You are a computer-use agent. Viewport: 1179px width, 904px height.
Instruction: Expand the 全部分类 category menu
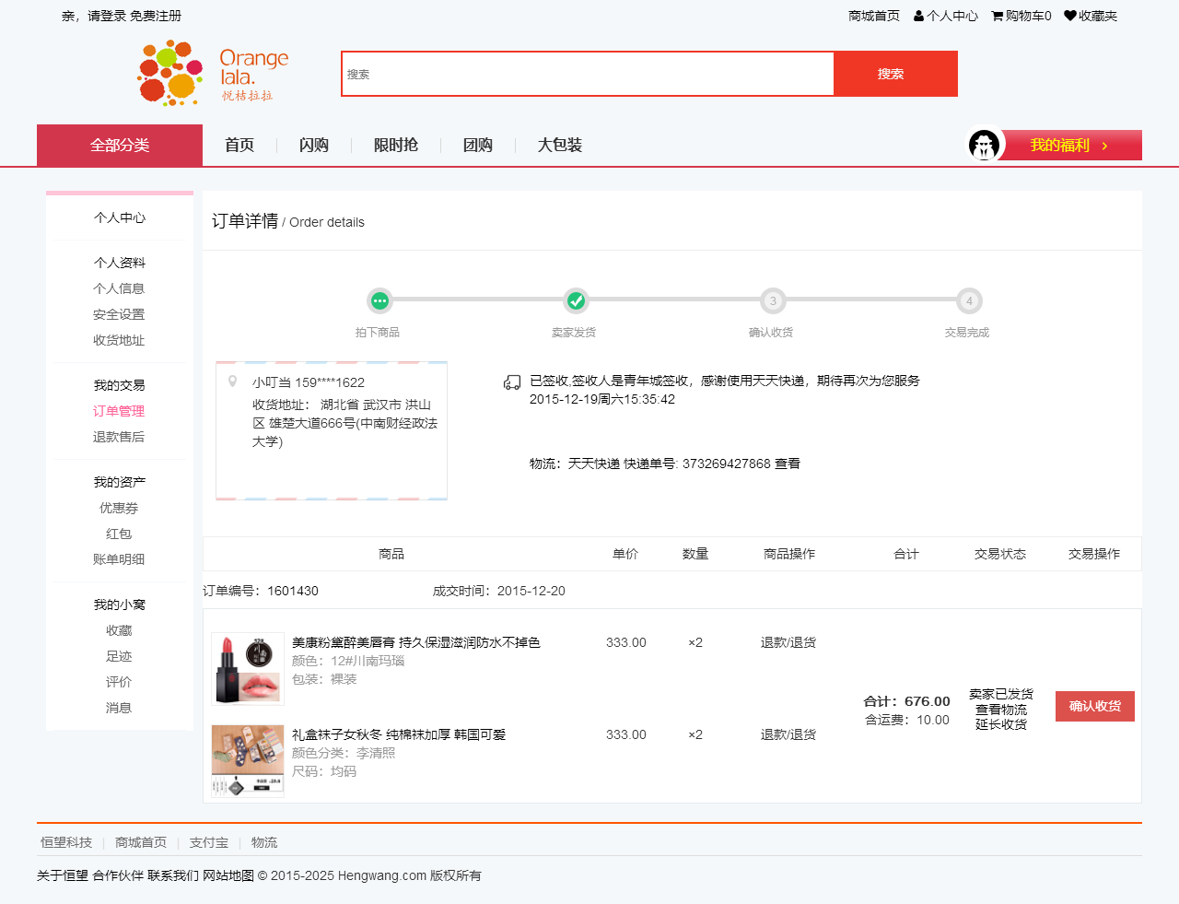pyautogui.click(x=120, y=146)
